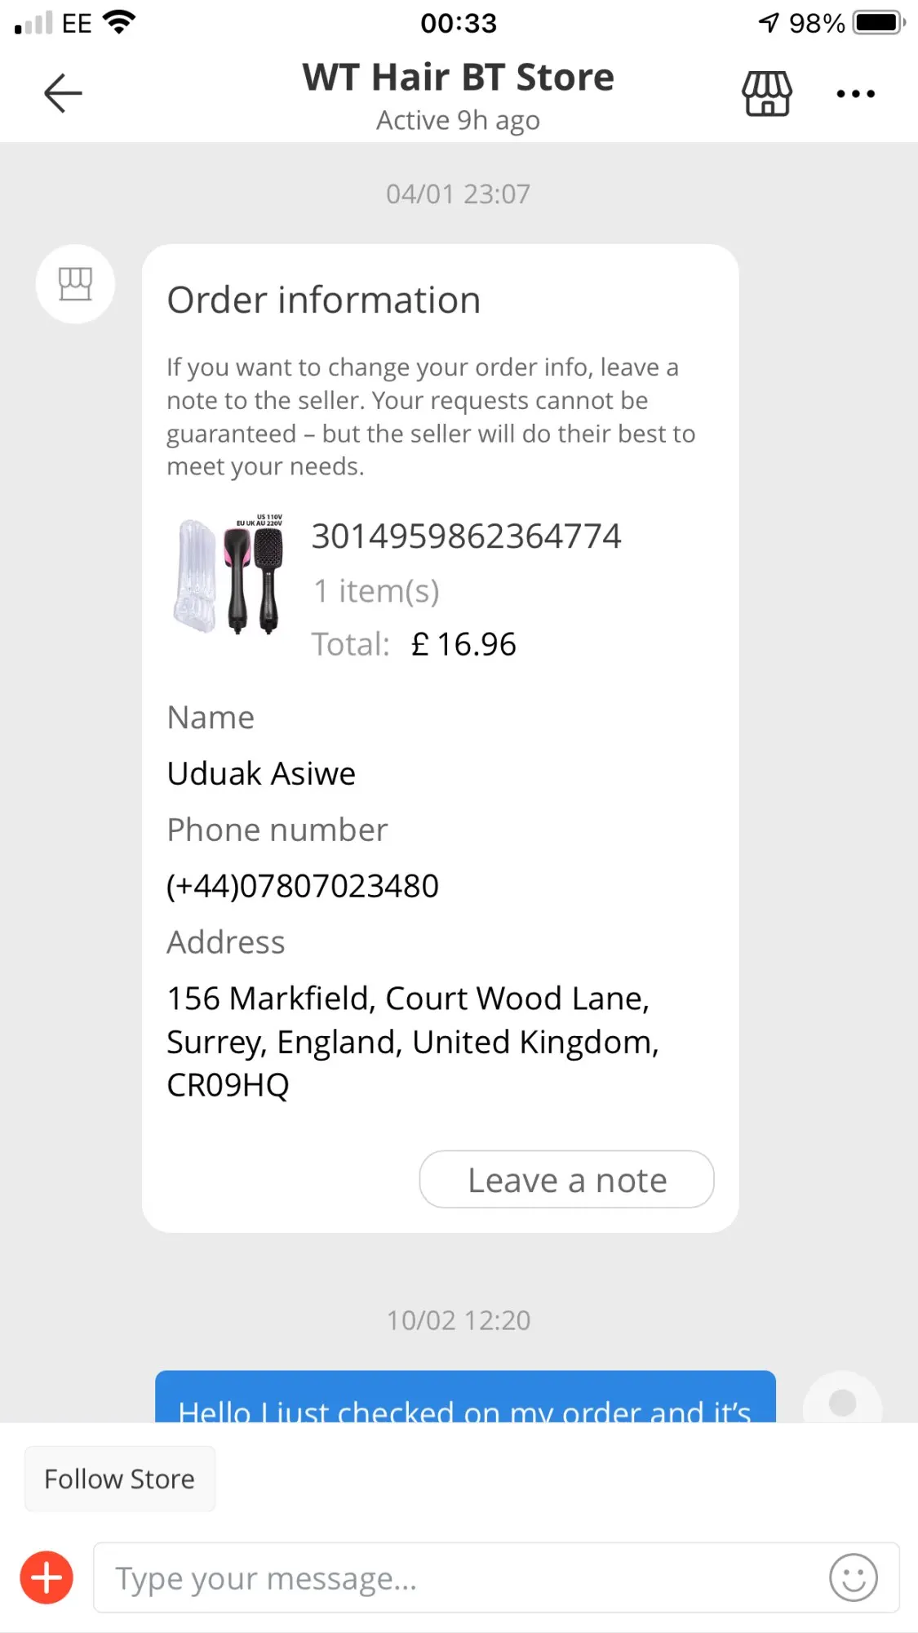The height and width of the screenshot is (1633, 918).
Task: Tap the back arrow icon
Action: [x=63, y=93]
